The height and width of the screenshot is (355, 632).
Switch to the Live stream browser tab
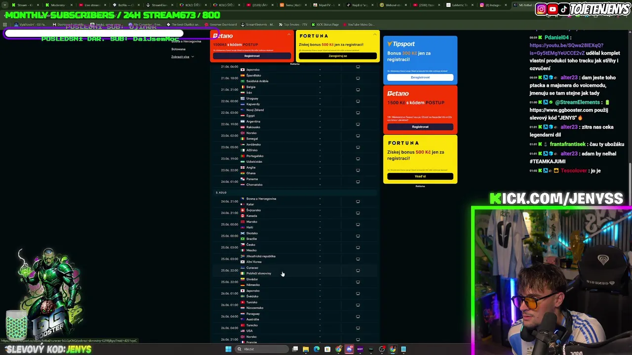pos(92,5)
